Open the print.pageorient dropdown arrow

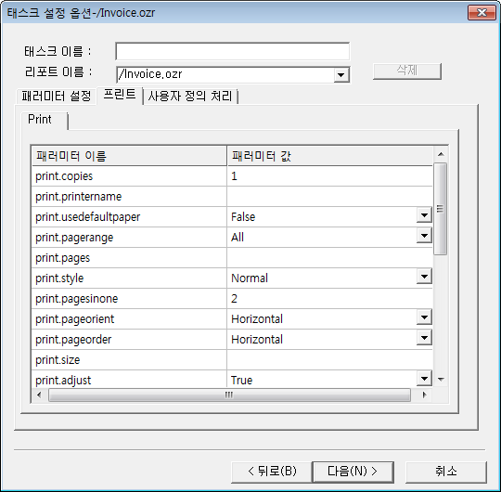click(x=424, y=317)
